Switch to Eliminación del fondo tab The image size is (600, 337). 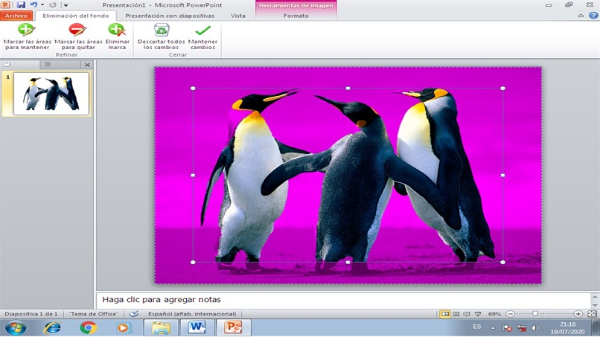pos(75,16)
